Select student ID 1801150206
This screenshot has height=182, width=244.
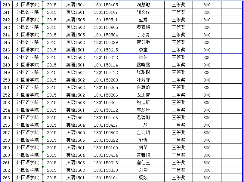click(106, 95)
